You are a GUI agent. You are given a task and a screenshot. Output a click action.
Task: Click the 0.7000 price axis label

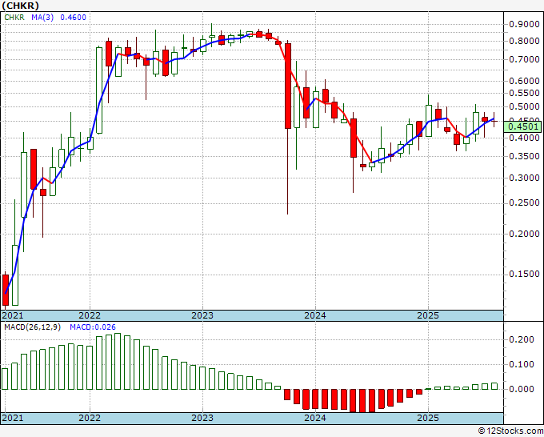click(x=524, y=59)
